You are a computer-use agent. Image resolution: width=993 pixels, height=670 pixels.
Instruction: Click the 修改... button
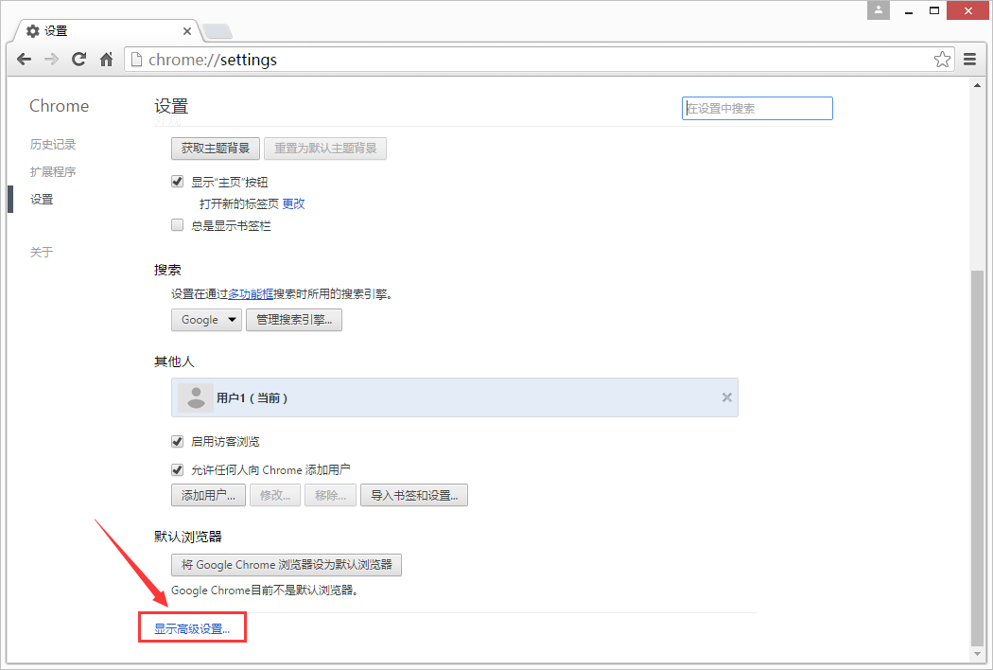(x=275, y=495)
